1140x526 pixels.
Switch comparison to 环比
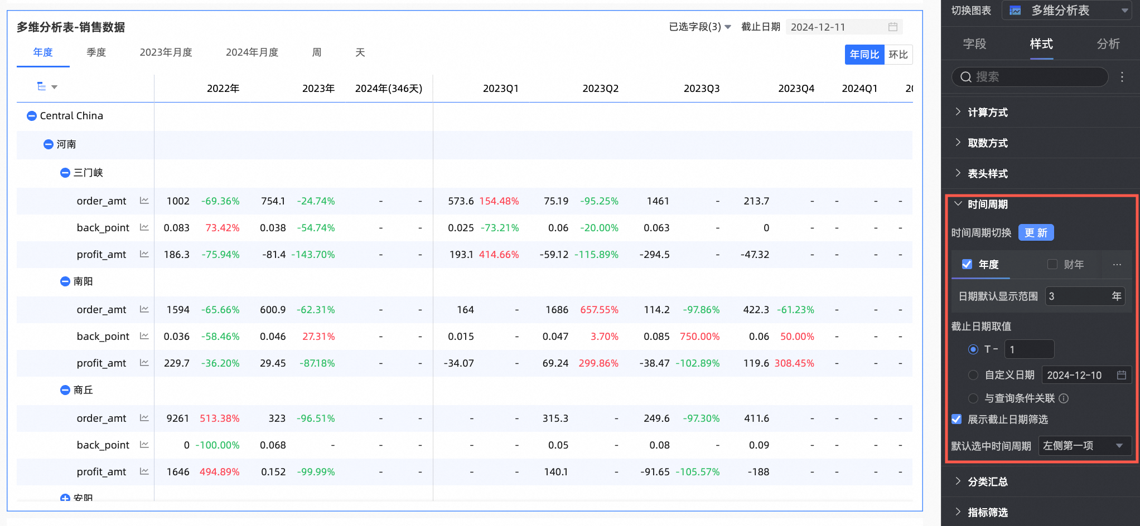point(898,55)
